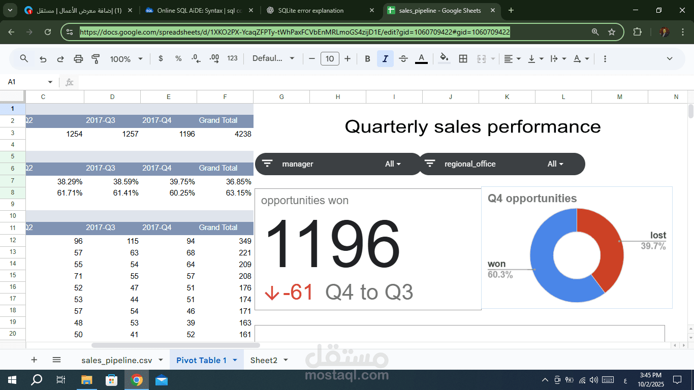Toggle the search-everything zoom icon
The height and width of the screenshot is (390, 694).
point(24,58)
